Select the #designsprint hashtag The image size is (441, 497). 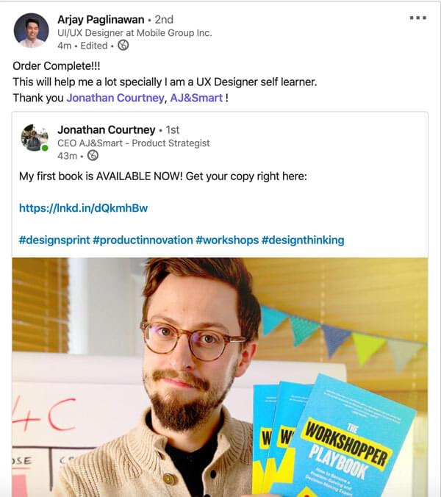pyautogui.click(x=54, y=240)
